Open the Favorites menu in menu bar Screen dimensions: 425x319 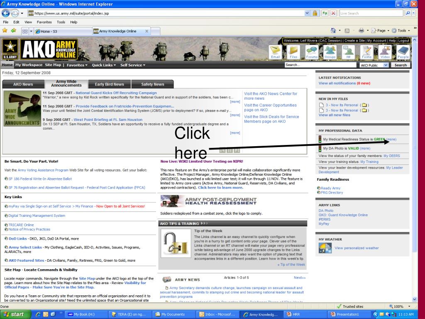(44, 22)
